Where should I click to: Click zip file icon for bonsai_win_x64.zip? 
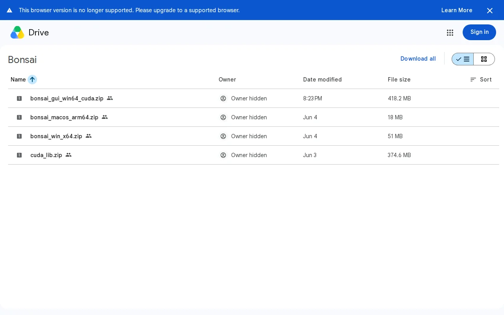click(x=19, y=136)
